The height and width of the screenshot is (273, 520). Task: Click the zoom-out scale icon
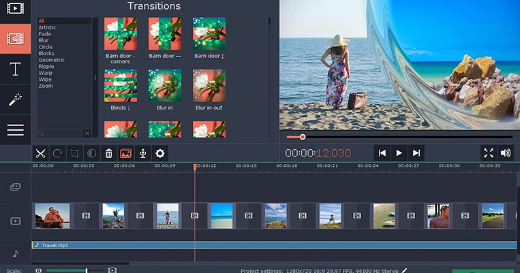point(38,271)
